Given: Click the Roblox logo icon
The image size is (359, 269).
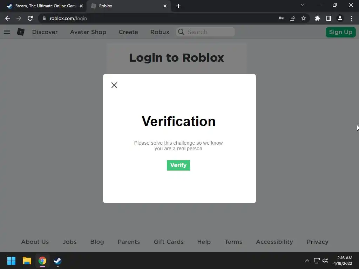Looking at the screenshot, I should click(x=21, y=32).
